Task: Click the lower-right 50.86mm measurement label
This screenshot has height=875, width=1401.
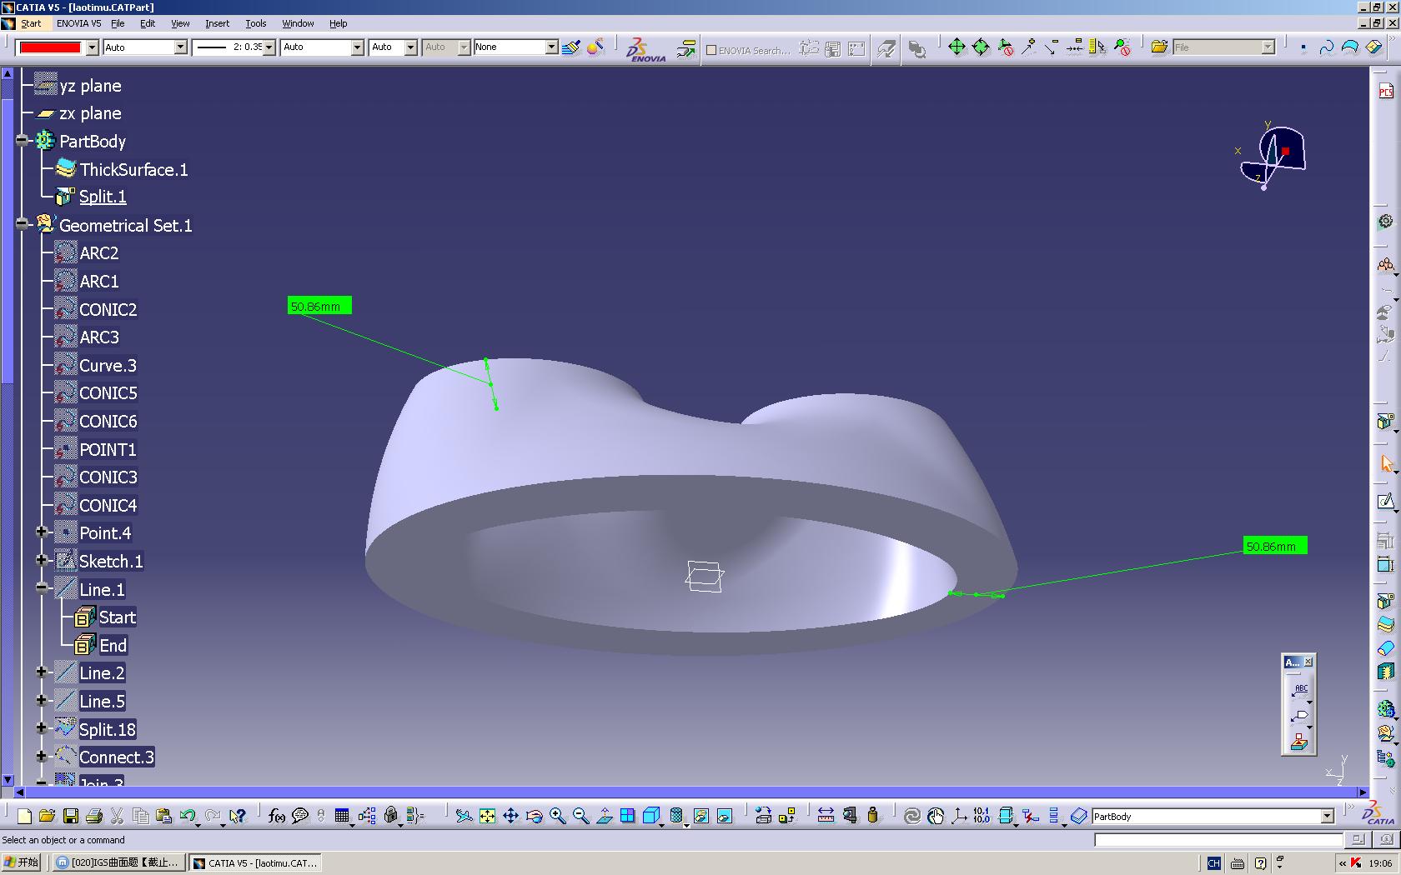Action: click(x=1275, y=546)
